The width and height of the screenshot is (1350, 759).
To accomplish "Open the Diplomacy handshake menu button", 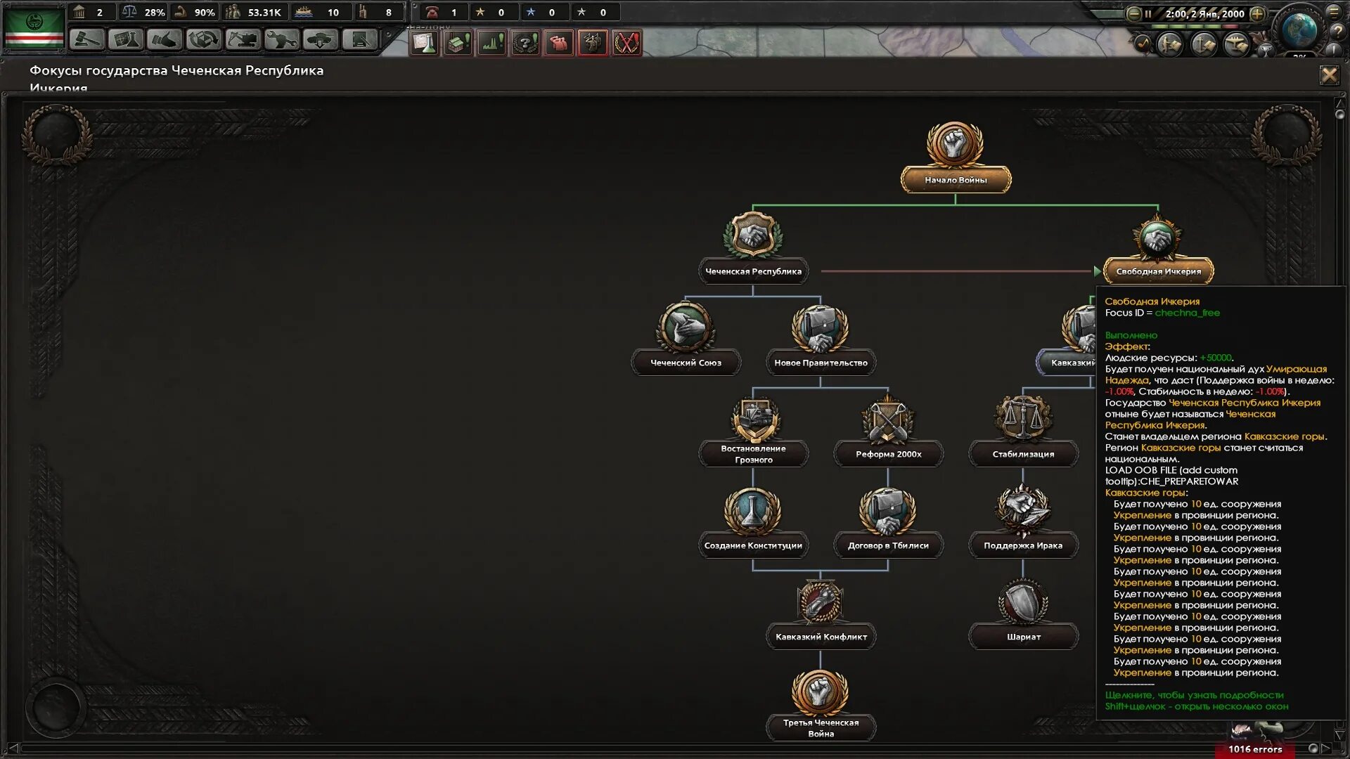I will [165, 40].
